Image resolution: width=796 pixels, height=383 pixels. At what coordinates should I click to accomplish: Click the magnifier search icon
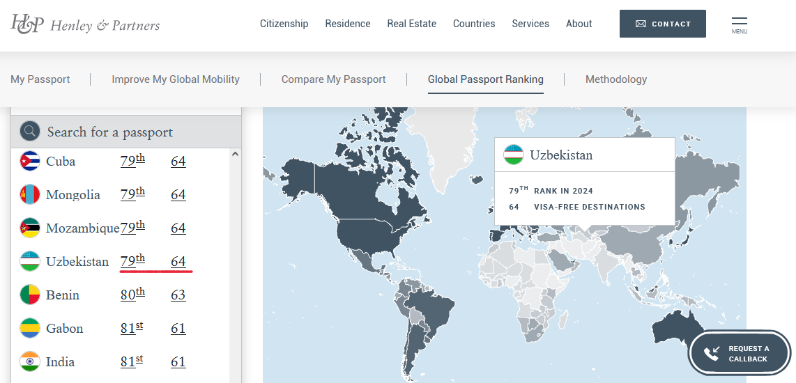point(30,131)
